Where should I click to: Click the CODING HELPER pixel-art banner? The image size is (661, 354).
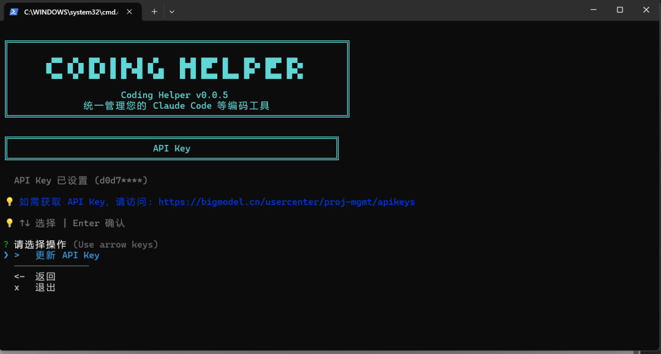[174, 68]
